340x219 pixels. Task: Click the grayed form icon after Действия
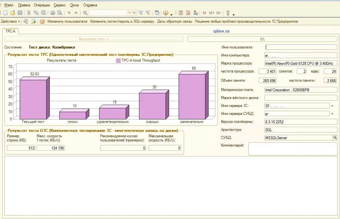click(x=26, y=21)
